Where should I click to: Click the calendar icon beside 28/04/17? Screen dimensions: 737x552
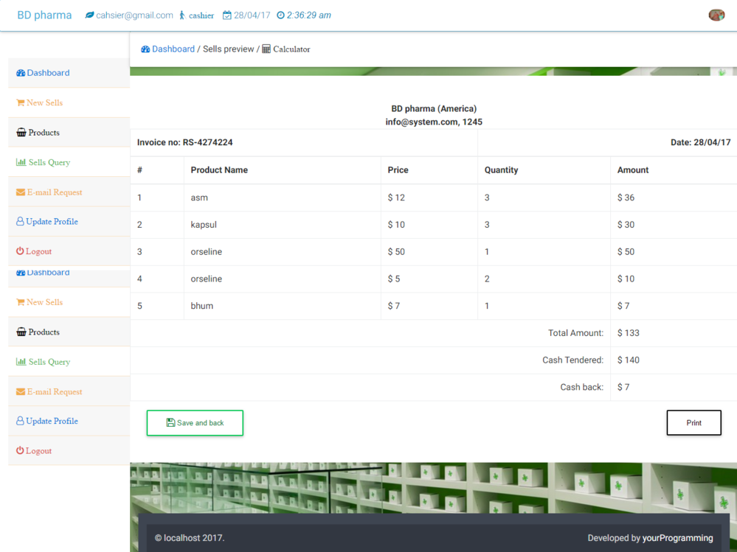(227, 15)
